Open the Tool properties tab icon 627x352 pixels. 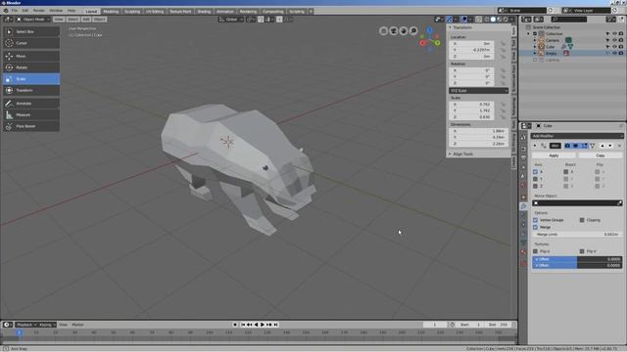(x=523, y=137)
